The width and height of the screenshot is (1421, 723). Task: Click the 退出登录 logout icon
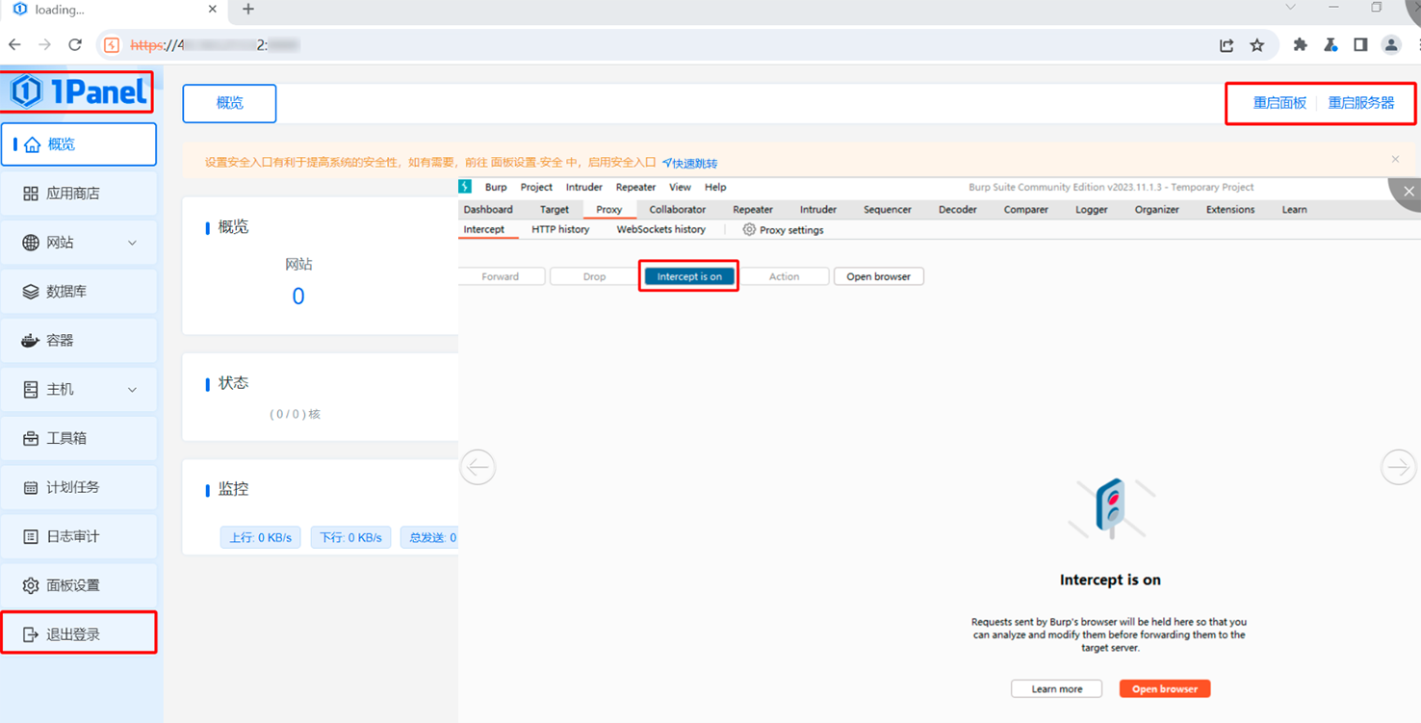click(x=31, y=634)
